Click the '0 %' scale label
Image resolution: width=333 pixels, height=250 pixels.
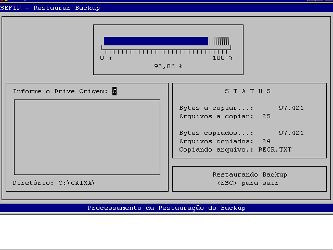(106, 58)
